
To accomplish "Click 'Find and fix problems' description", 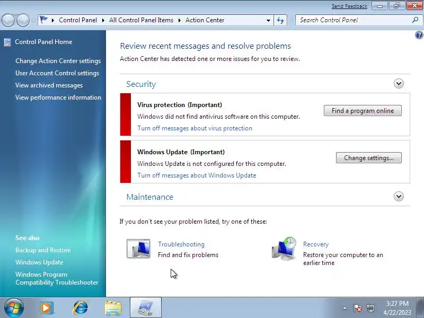I will tap(188, 255).
